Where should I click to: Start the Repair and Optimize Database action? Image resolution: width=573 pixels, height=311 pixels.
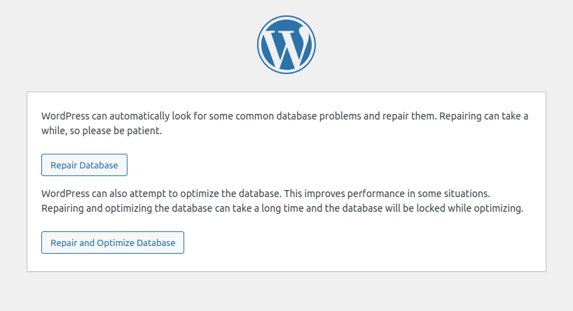pos(113,243)
